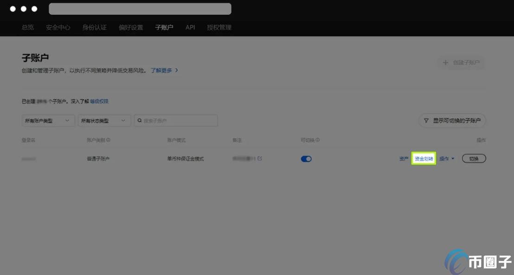Click the arrow after 了解更多
The width and height of the screenshot is (514, 275).
tap(177, 70)
